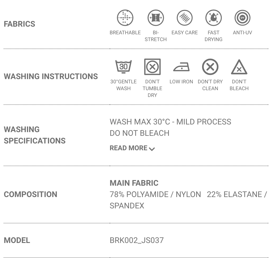This screenshot has height=258, width=271.
Task: Click the Washing Instructions heading
Action: 51,76
